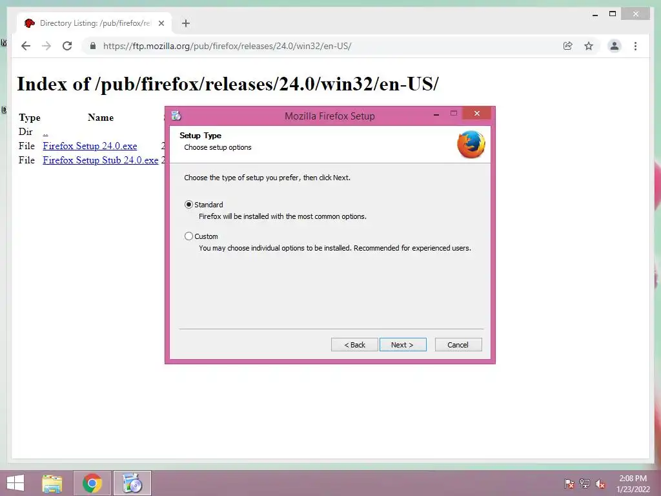Click the setup dialog title bar icon
This screenshot has width=661, height=496.
click(x=176, y=116)
